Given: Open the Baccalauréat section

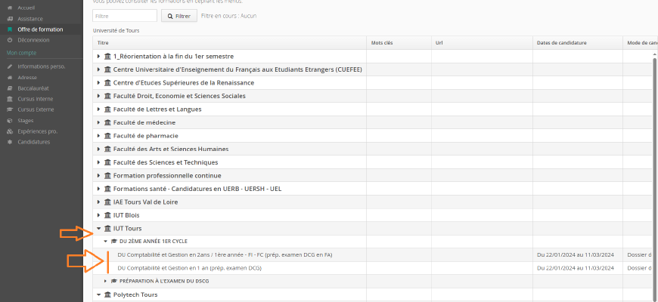Looking at the screenshot, I should point(33,88).
